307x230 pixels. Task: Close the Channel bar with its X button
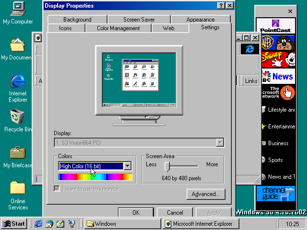[290, 11]
